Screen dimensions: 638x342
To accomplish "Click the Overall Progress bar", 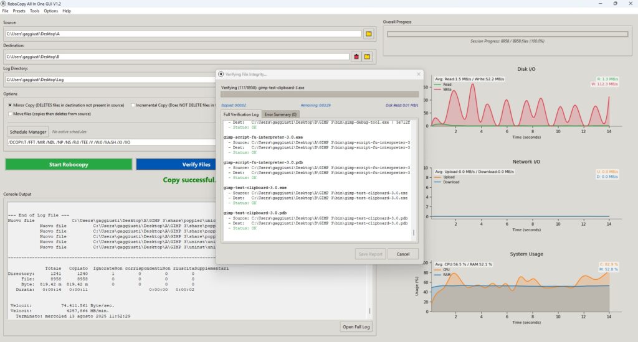I will tap(507, 34).
